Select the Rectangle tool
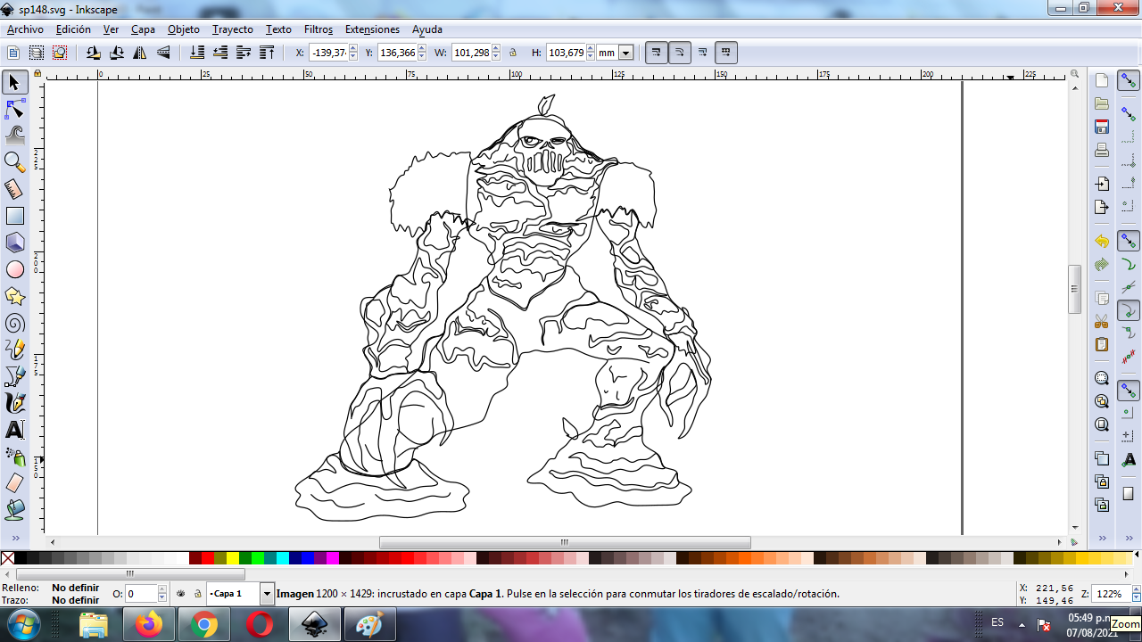 [x=14, y=216]
